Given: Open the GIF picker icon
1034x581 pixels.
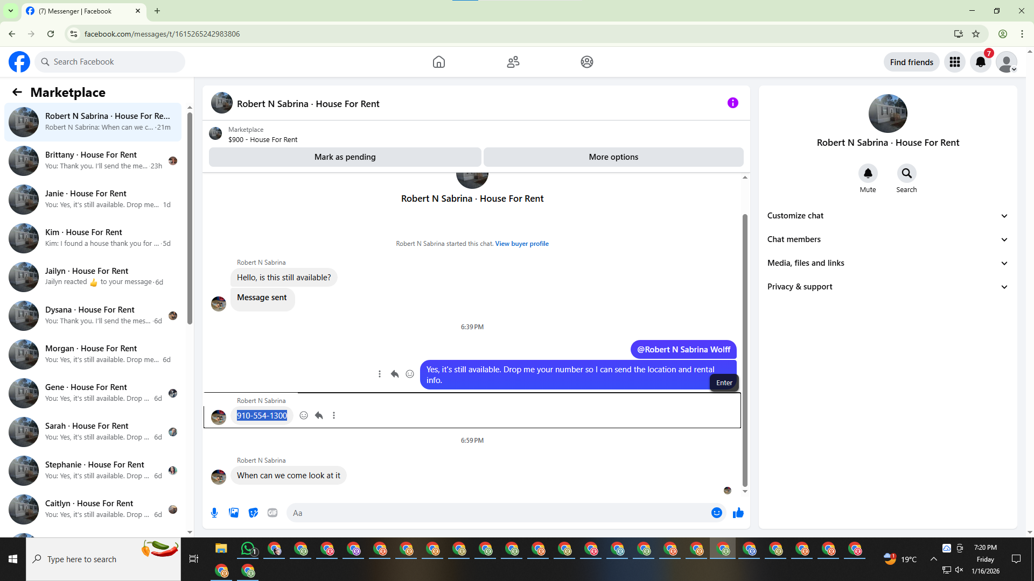Looking at the screenshot, I should coord(273,513).
